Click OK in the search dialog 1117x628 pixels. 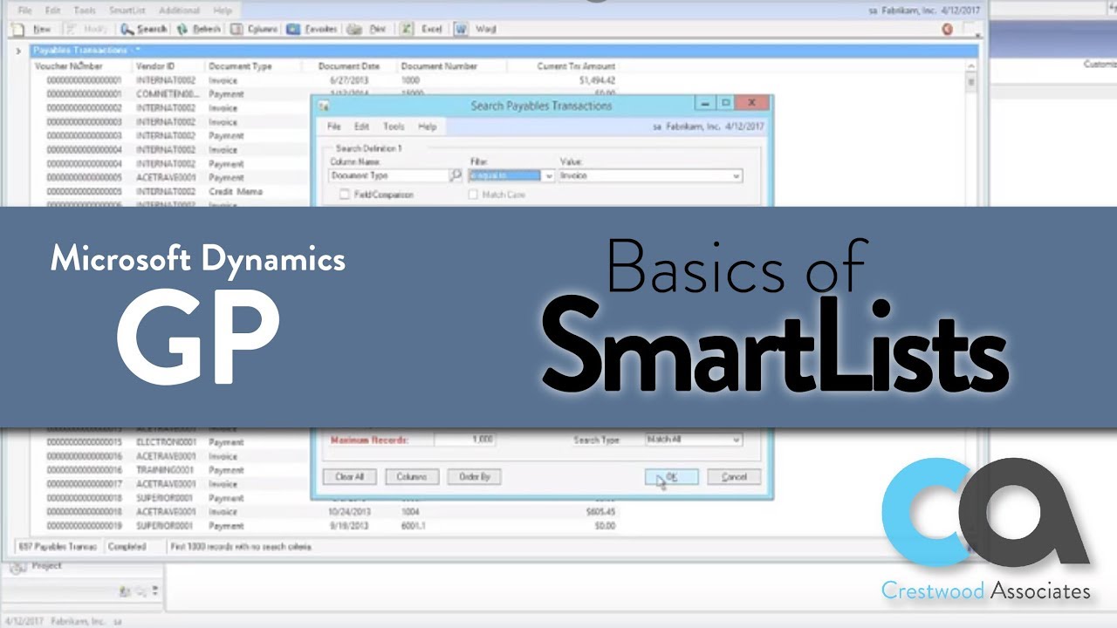click(x=671, y=477)
